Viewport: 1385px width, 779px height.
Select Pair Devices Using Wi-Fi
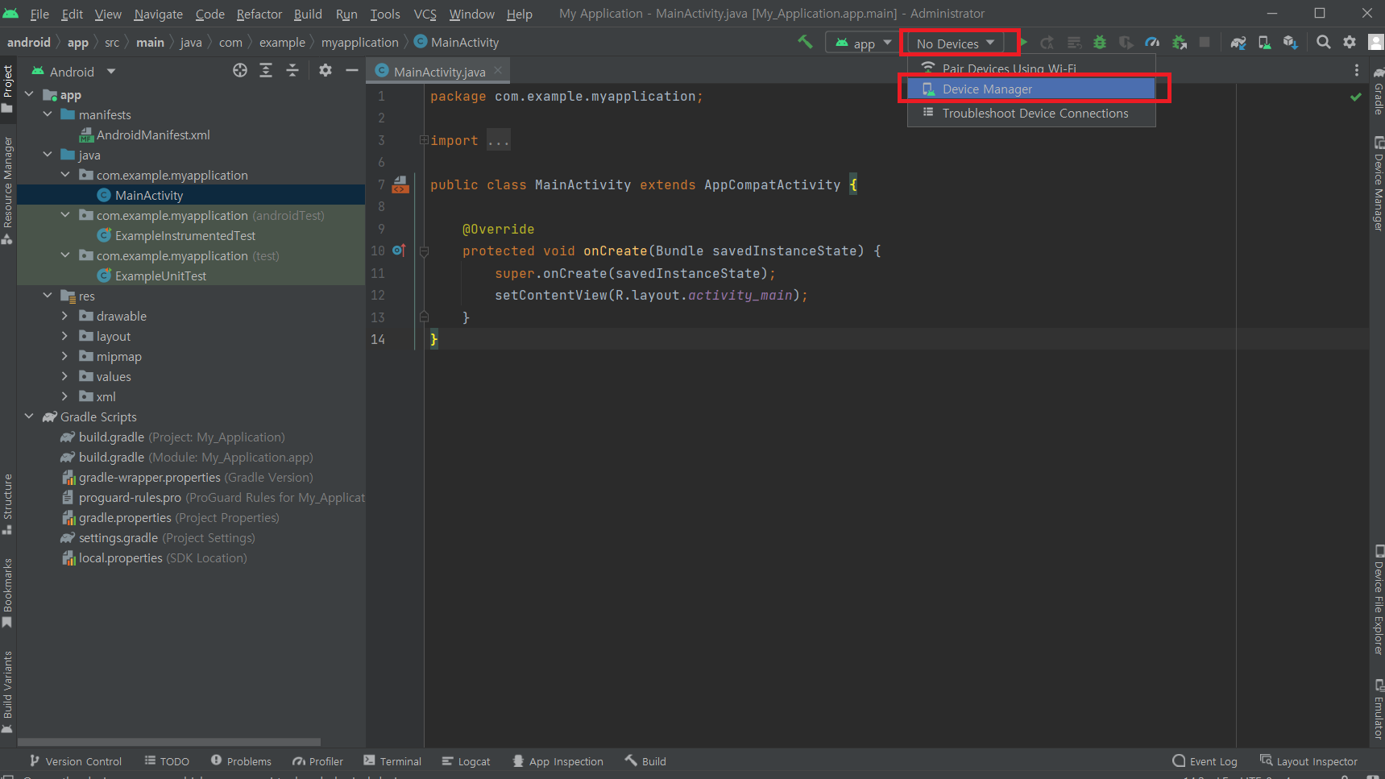1031,68
